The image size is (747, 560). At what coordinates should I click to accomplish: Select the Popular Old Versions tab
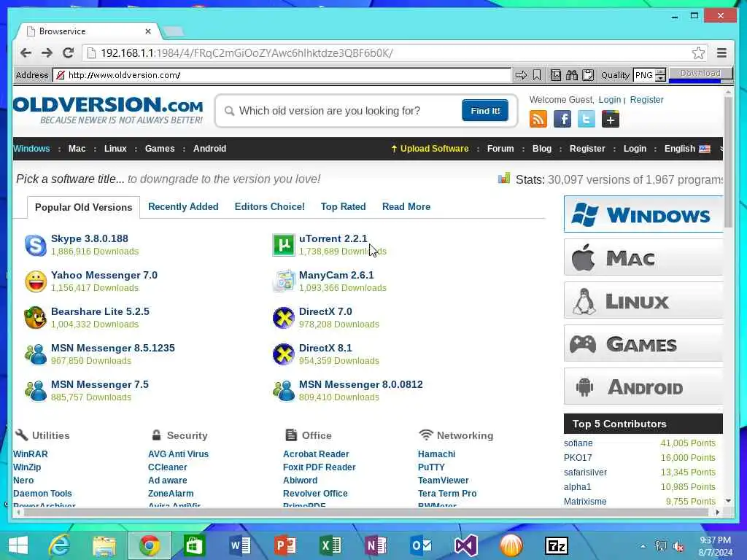pos(83,207)
